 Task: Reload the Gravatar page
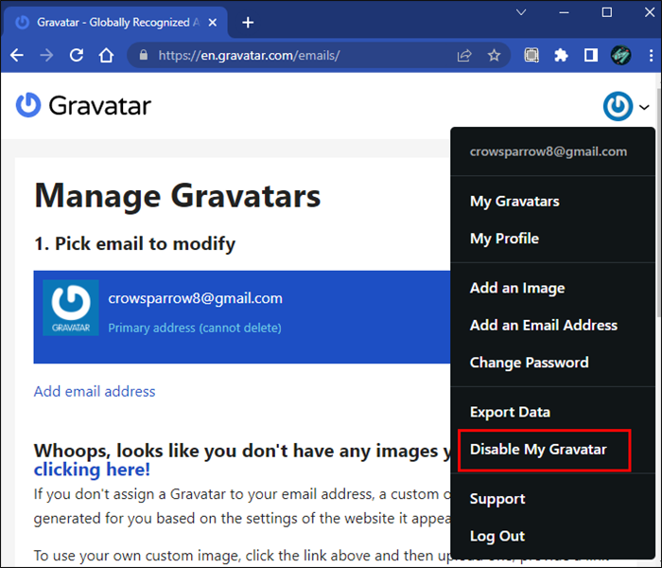77,55
